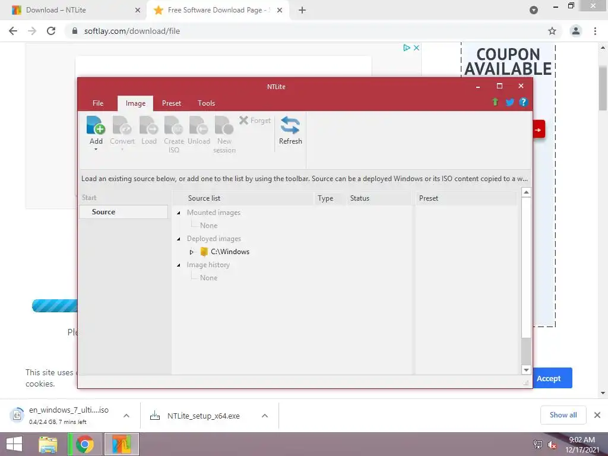
Task: Click the red arrow button on the page
Action: coord(539,129)
